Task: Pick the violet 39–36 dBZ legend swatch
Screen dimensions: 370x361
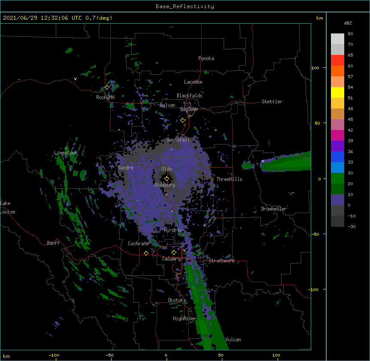Action: click(x=337, y=146)
